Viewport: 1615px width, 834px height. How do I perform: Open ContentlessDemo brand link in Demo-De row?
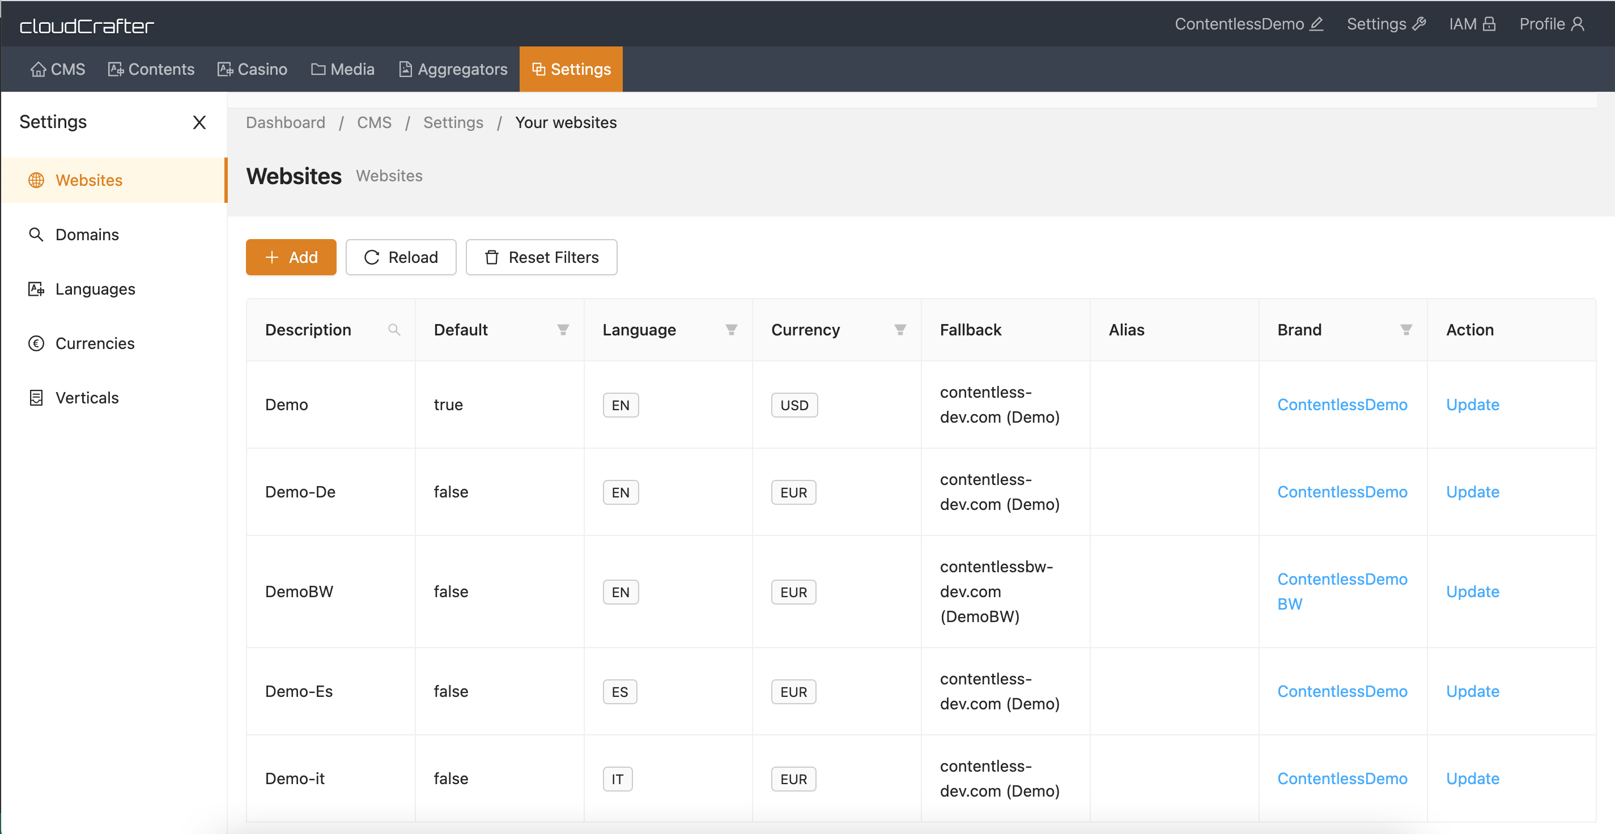click(x=1342, y=492)
